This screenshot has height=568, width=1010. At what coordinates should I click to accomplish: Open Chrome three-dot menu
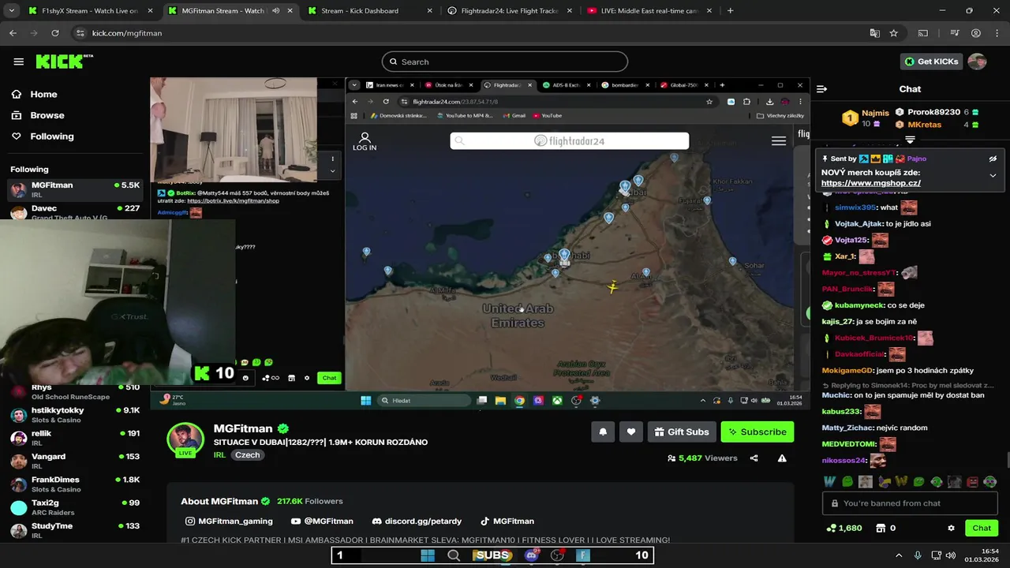click(x=997, y=33)
